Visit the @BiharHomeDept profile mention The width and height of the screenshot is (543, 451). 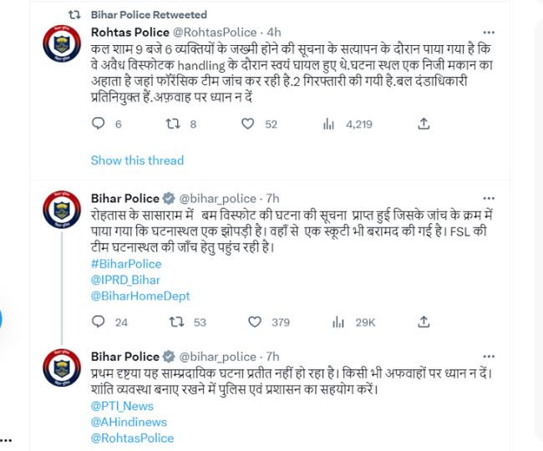point(140,296)
